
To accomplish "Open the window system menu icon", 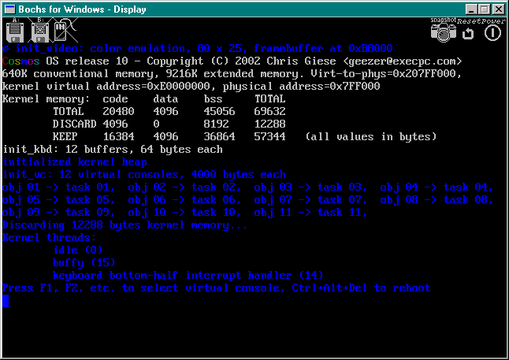I will tap(9, 9).
